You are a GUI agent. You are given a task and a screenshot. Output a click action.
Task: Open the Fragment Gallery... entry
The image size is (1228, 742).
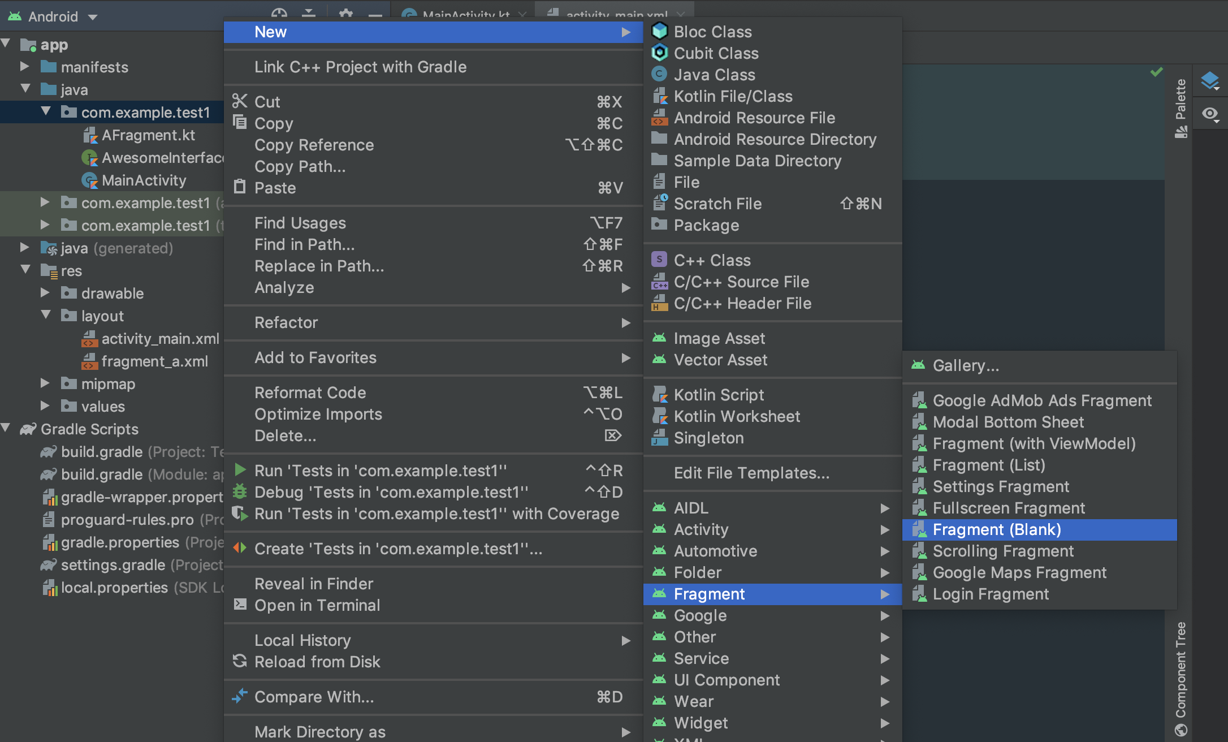click(966, 365)
